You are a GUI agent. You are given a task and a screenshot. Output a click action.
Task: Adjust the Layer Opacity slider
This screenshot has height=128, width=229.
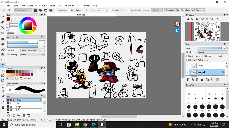209,48
